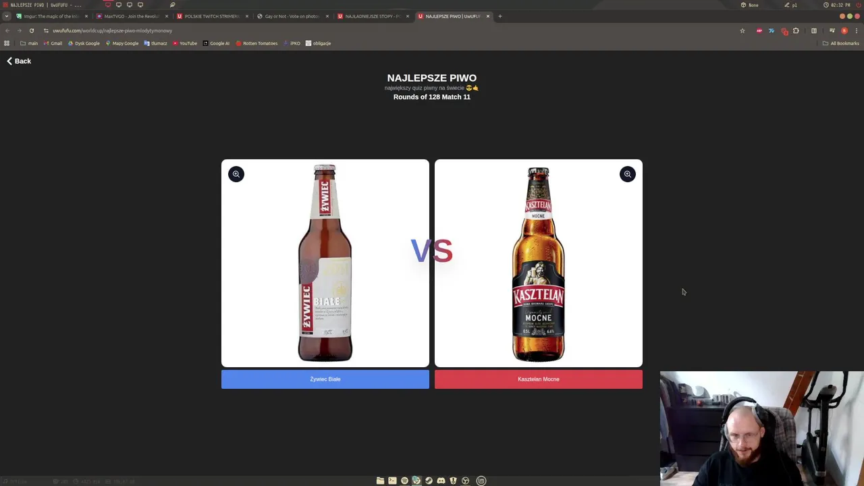Close the NAJLEPSZE PIWO tab
This screenshot has width=864, height=486.
(x=488, y=16)
